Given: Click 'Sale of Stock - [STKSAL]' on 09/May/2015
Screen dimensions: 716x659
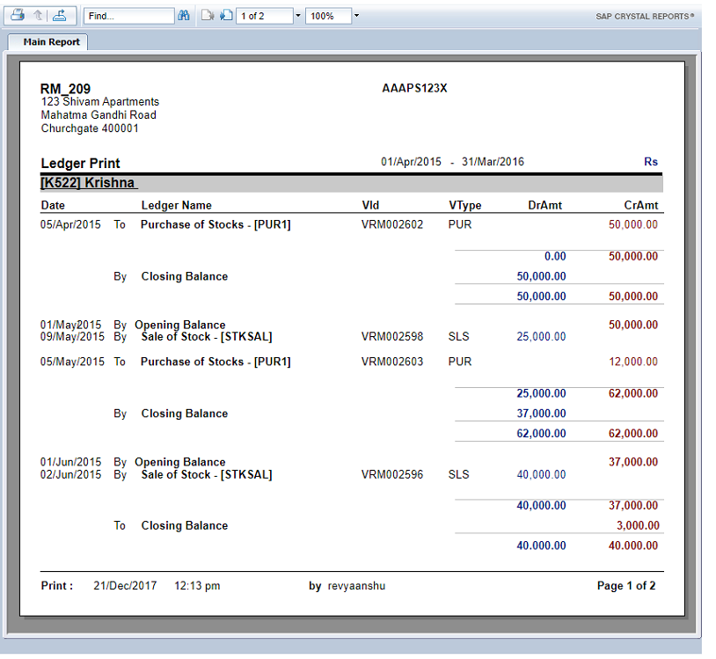Looking at the screenshot, I should 207,336.
